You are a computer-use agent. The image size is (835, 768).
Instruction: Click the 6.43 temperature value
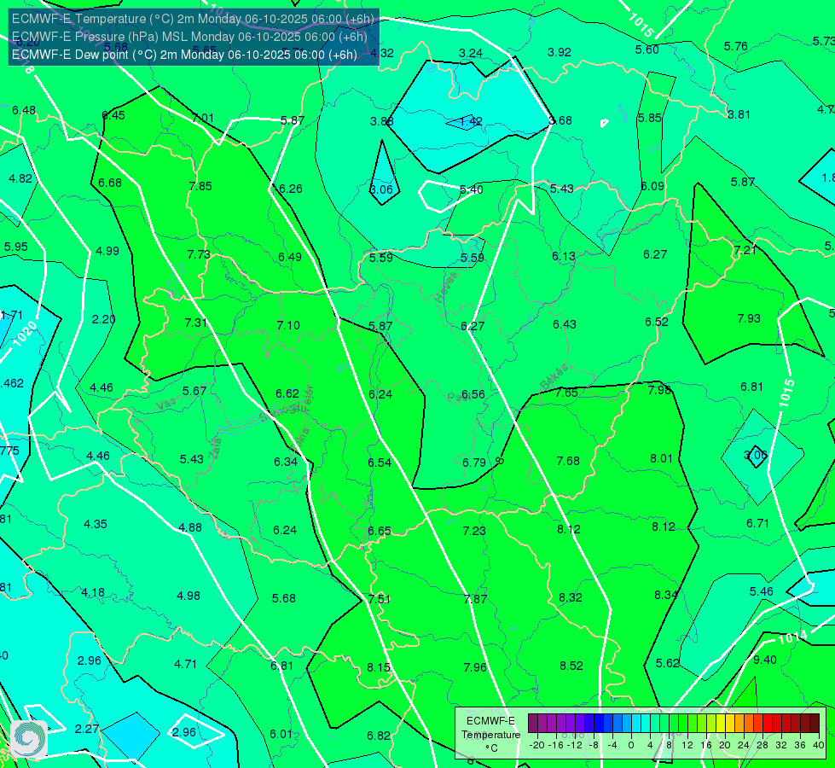(565, 324)
